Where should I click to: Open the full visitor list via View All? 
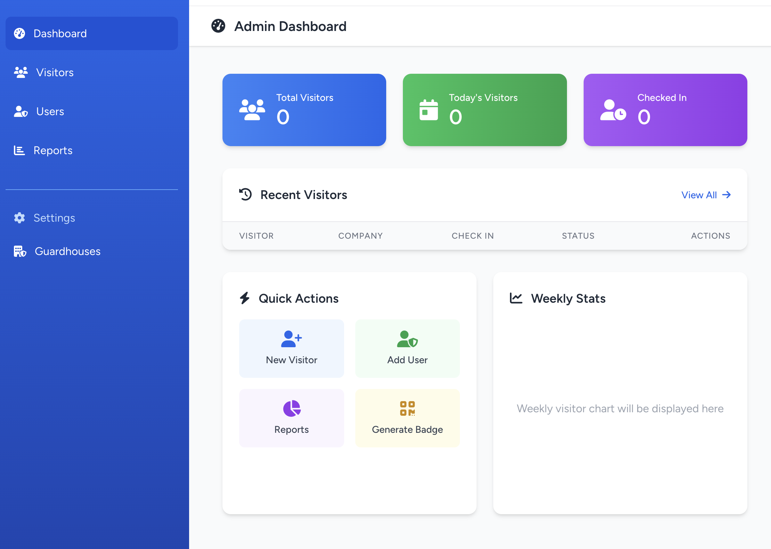706,195
